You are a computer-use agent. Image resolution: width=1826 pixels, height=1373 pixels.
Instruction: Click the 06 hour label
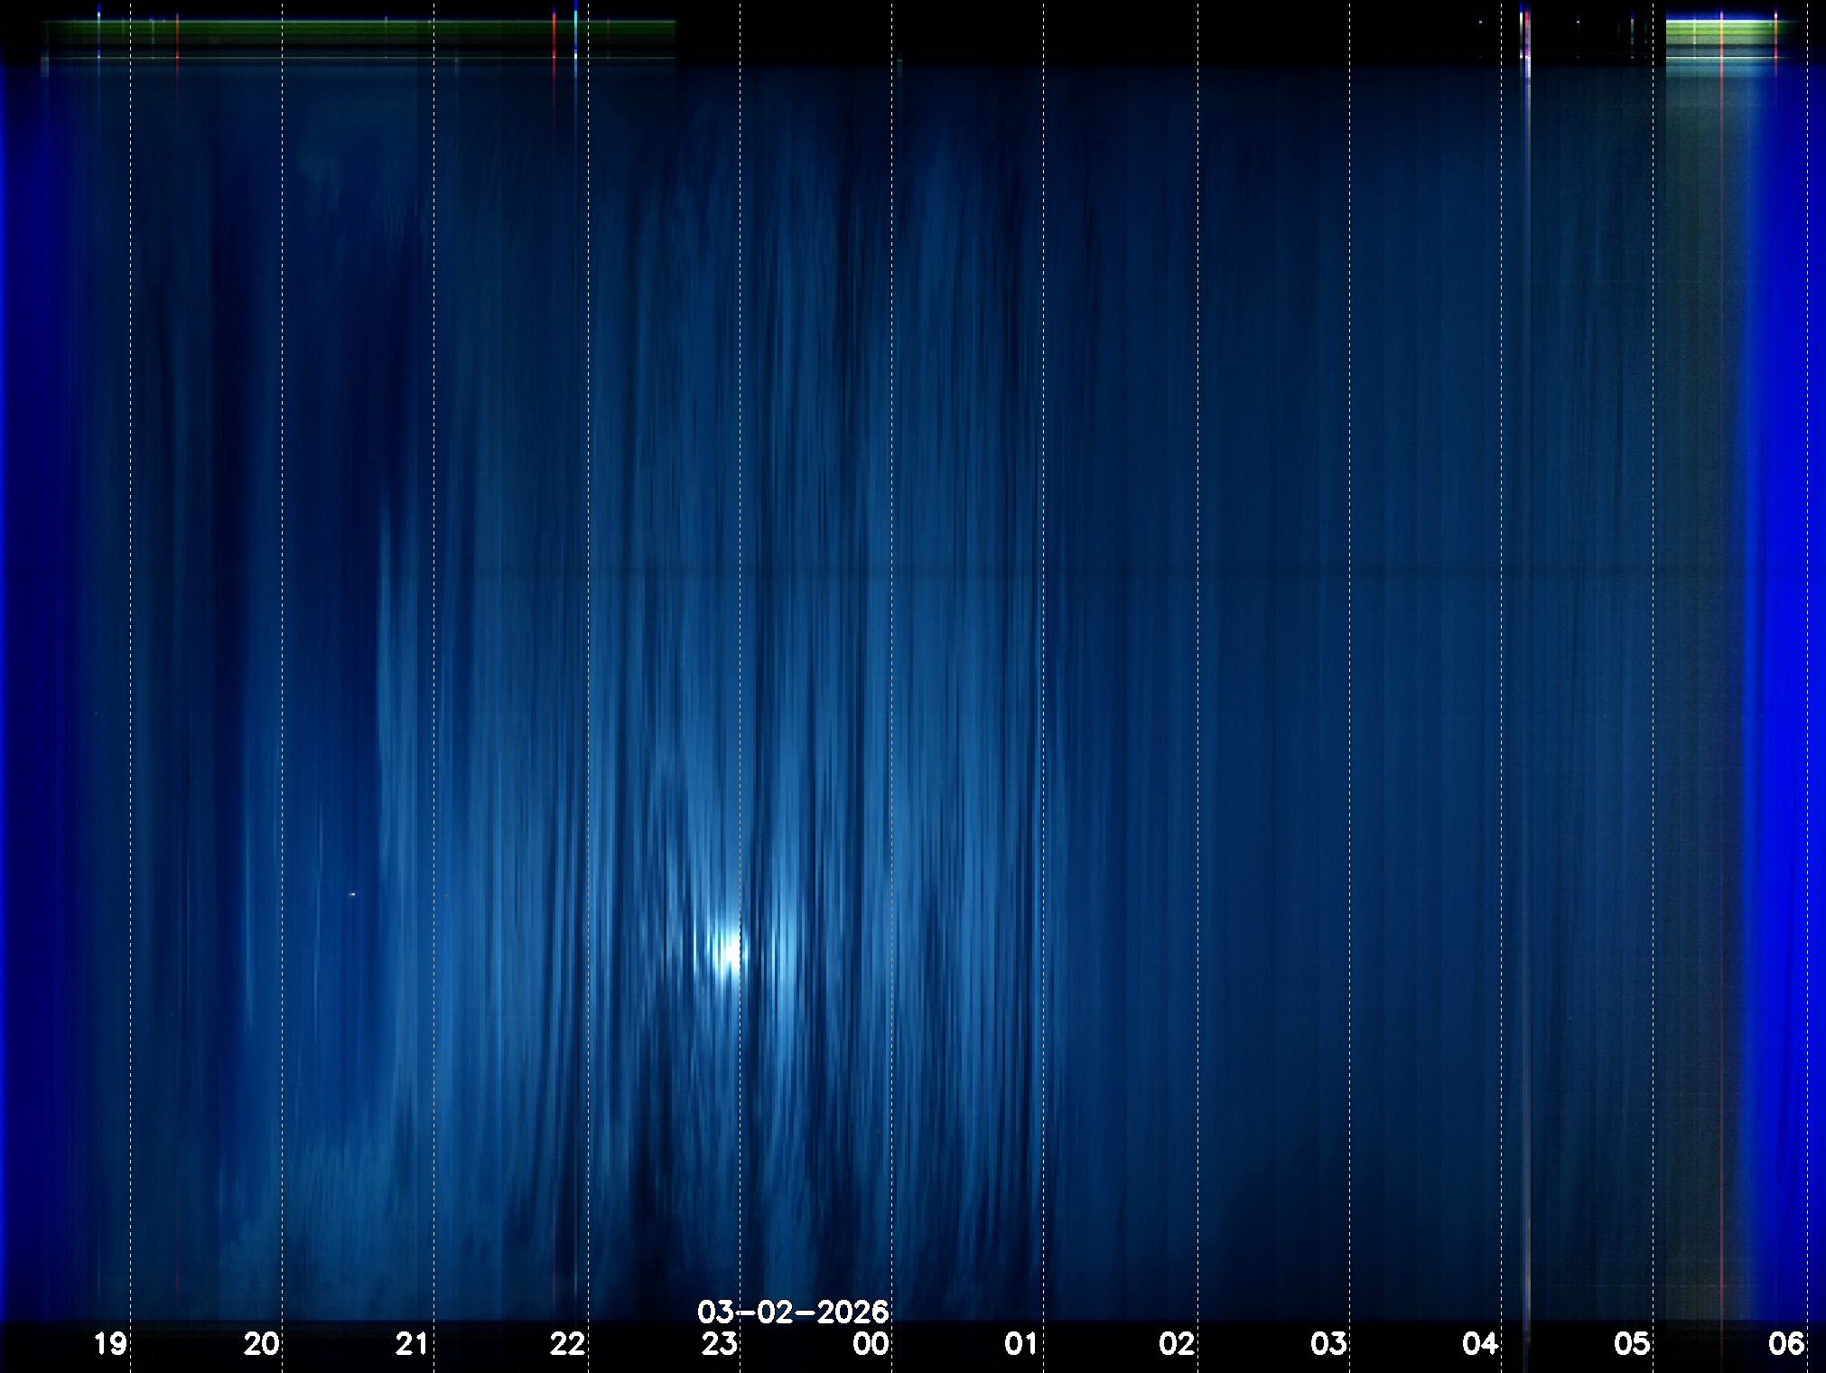1785,1344
